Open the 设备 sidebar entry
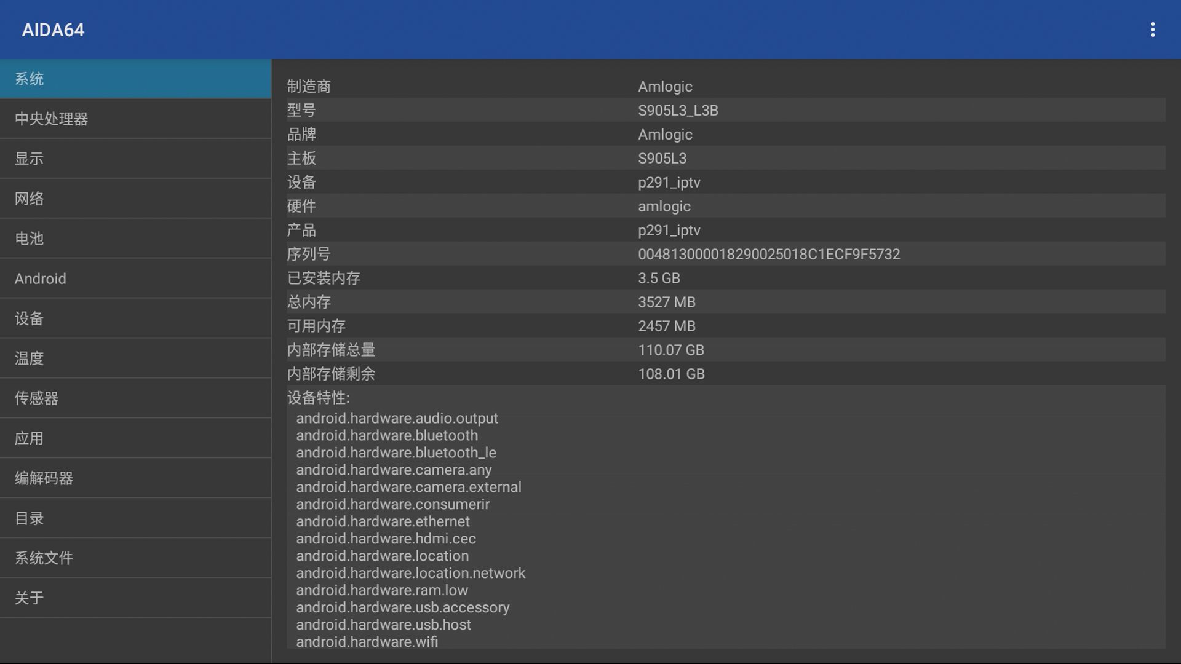The width and height of the screenshot is (1181, 664). tap(135, 318)
